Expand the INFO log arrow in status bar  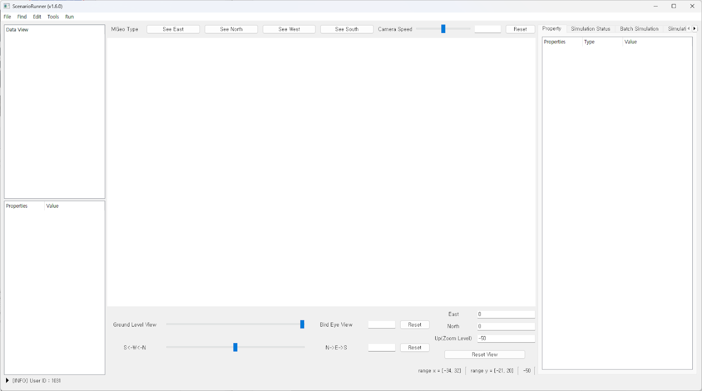coord(7,380)
